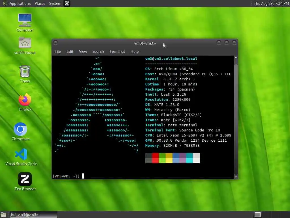Screen dimensions: 290x218
Task: Click the Terminal: mate-terminal line
Action: [x=171, y=125]
